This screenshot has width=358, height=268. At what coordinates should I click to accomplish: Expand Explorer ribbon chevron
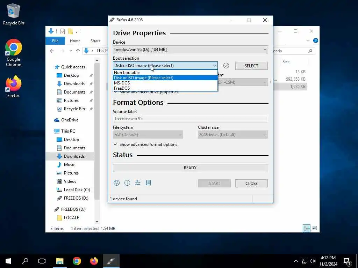[x=308, y=40]
